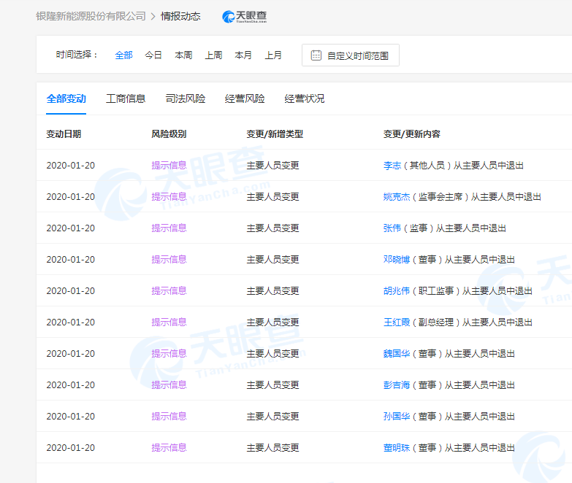The height and width of the screenshot is (483, 572).
Task: Switch to the 经营状况 tab
Action: 304,98
